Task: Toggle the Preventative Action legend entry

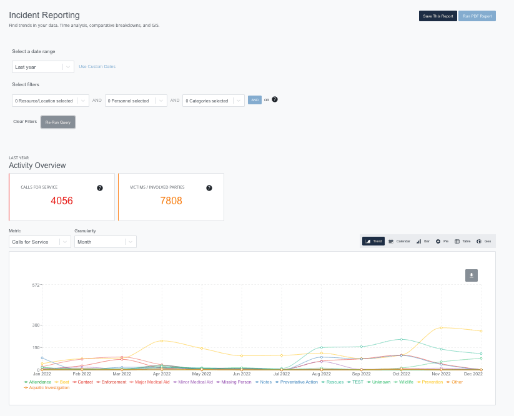Action: 300,382
